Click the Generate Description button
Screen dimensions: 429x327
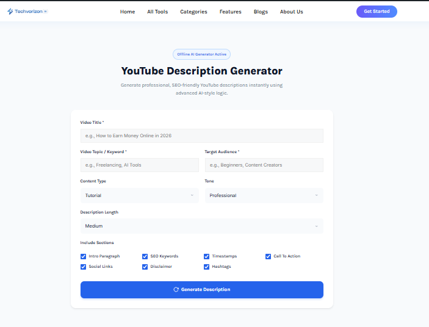point(202,290)
